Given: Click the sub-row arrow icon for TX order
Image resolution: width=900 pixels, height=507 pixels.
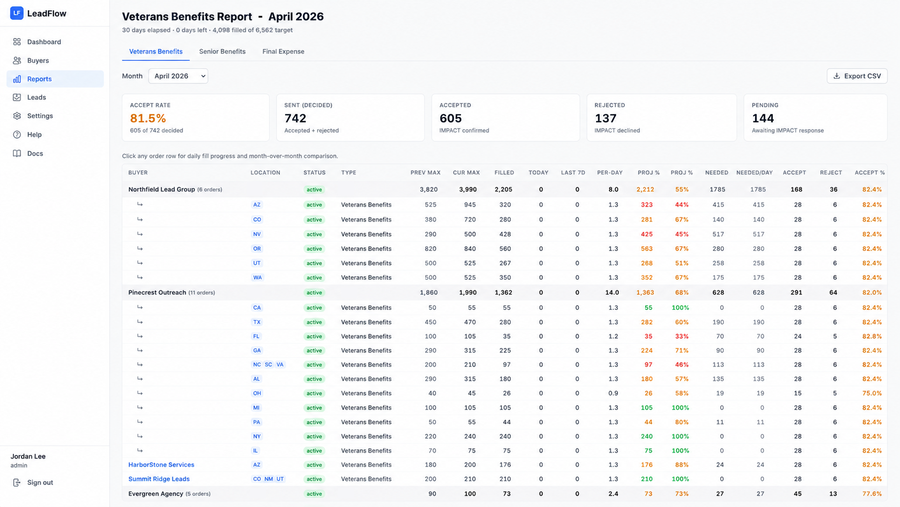Looking at the screenshot, I should 140,322.
